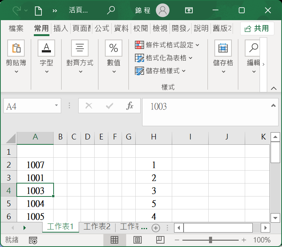Open 格式化為表格 dropdown
The width and height of the screenshot is (282, 247).
164,58
